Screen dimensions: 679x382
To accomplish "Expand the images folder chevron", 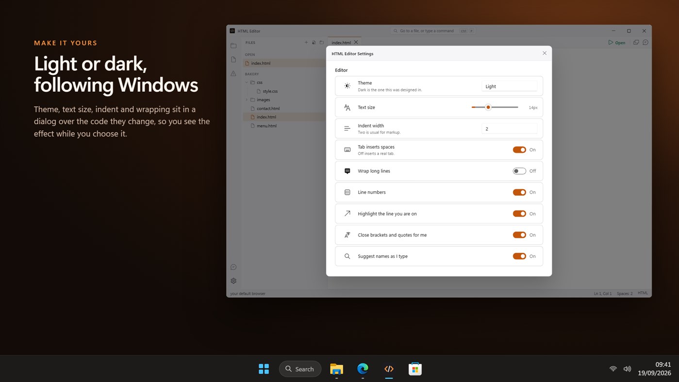I will click(x=247, y=100).
